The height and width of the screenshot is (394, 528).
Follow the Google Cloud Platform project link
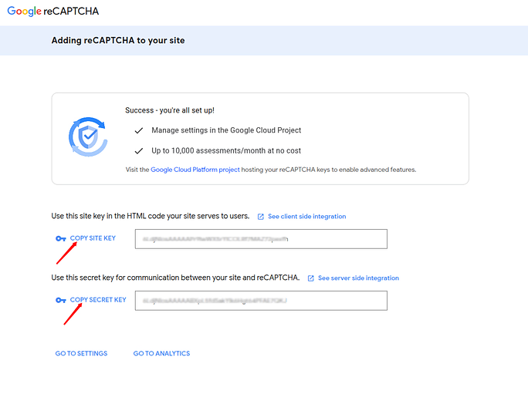tap(195, 170)
